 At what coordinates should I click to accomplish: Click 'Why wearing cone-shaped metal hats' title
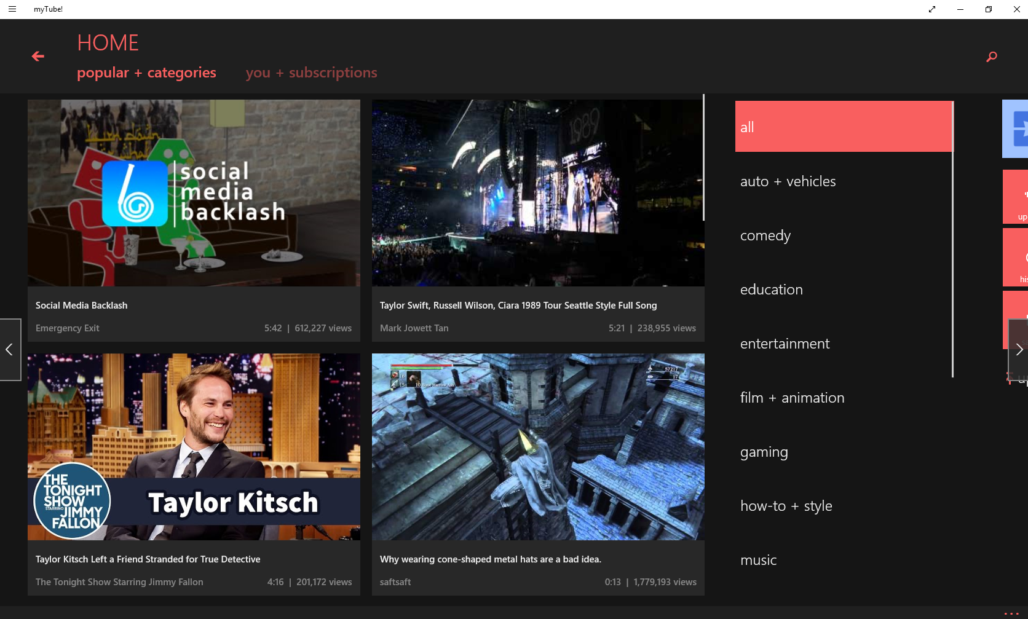pos(490,559)
